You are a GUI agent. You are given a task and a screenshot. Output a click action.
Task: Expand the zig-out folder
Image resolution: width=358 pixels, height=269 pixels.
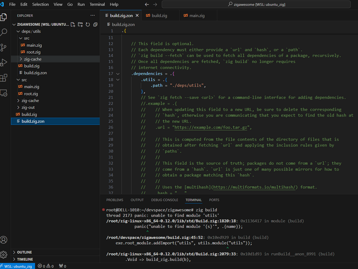pos(28,108)
